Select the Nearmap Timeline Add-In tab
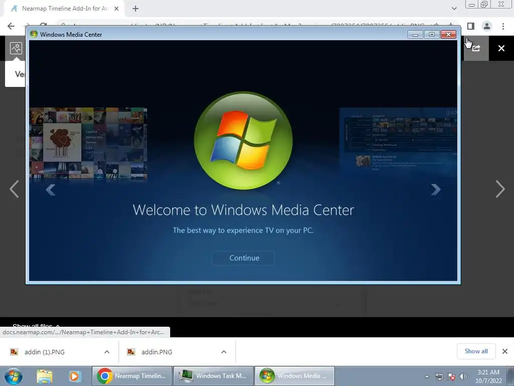514x386 pixels. point(65,9)
